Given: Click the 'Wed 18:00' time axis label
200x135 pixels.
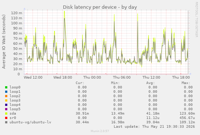Looking at the screenshot, I should (x=63, y=78).
